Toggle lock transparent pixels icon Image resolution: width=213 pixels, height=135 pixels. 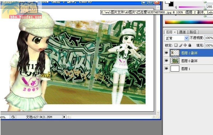tap(176, 45)
